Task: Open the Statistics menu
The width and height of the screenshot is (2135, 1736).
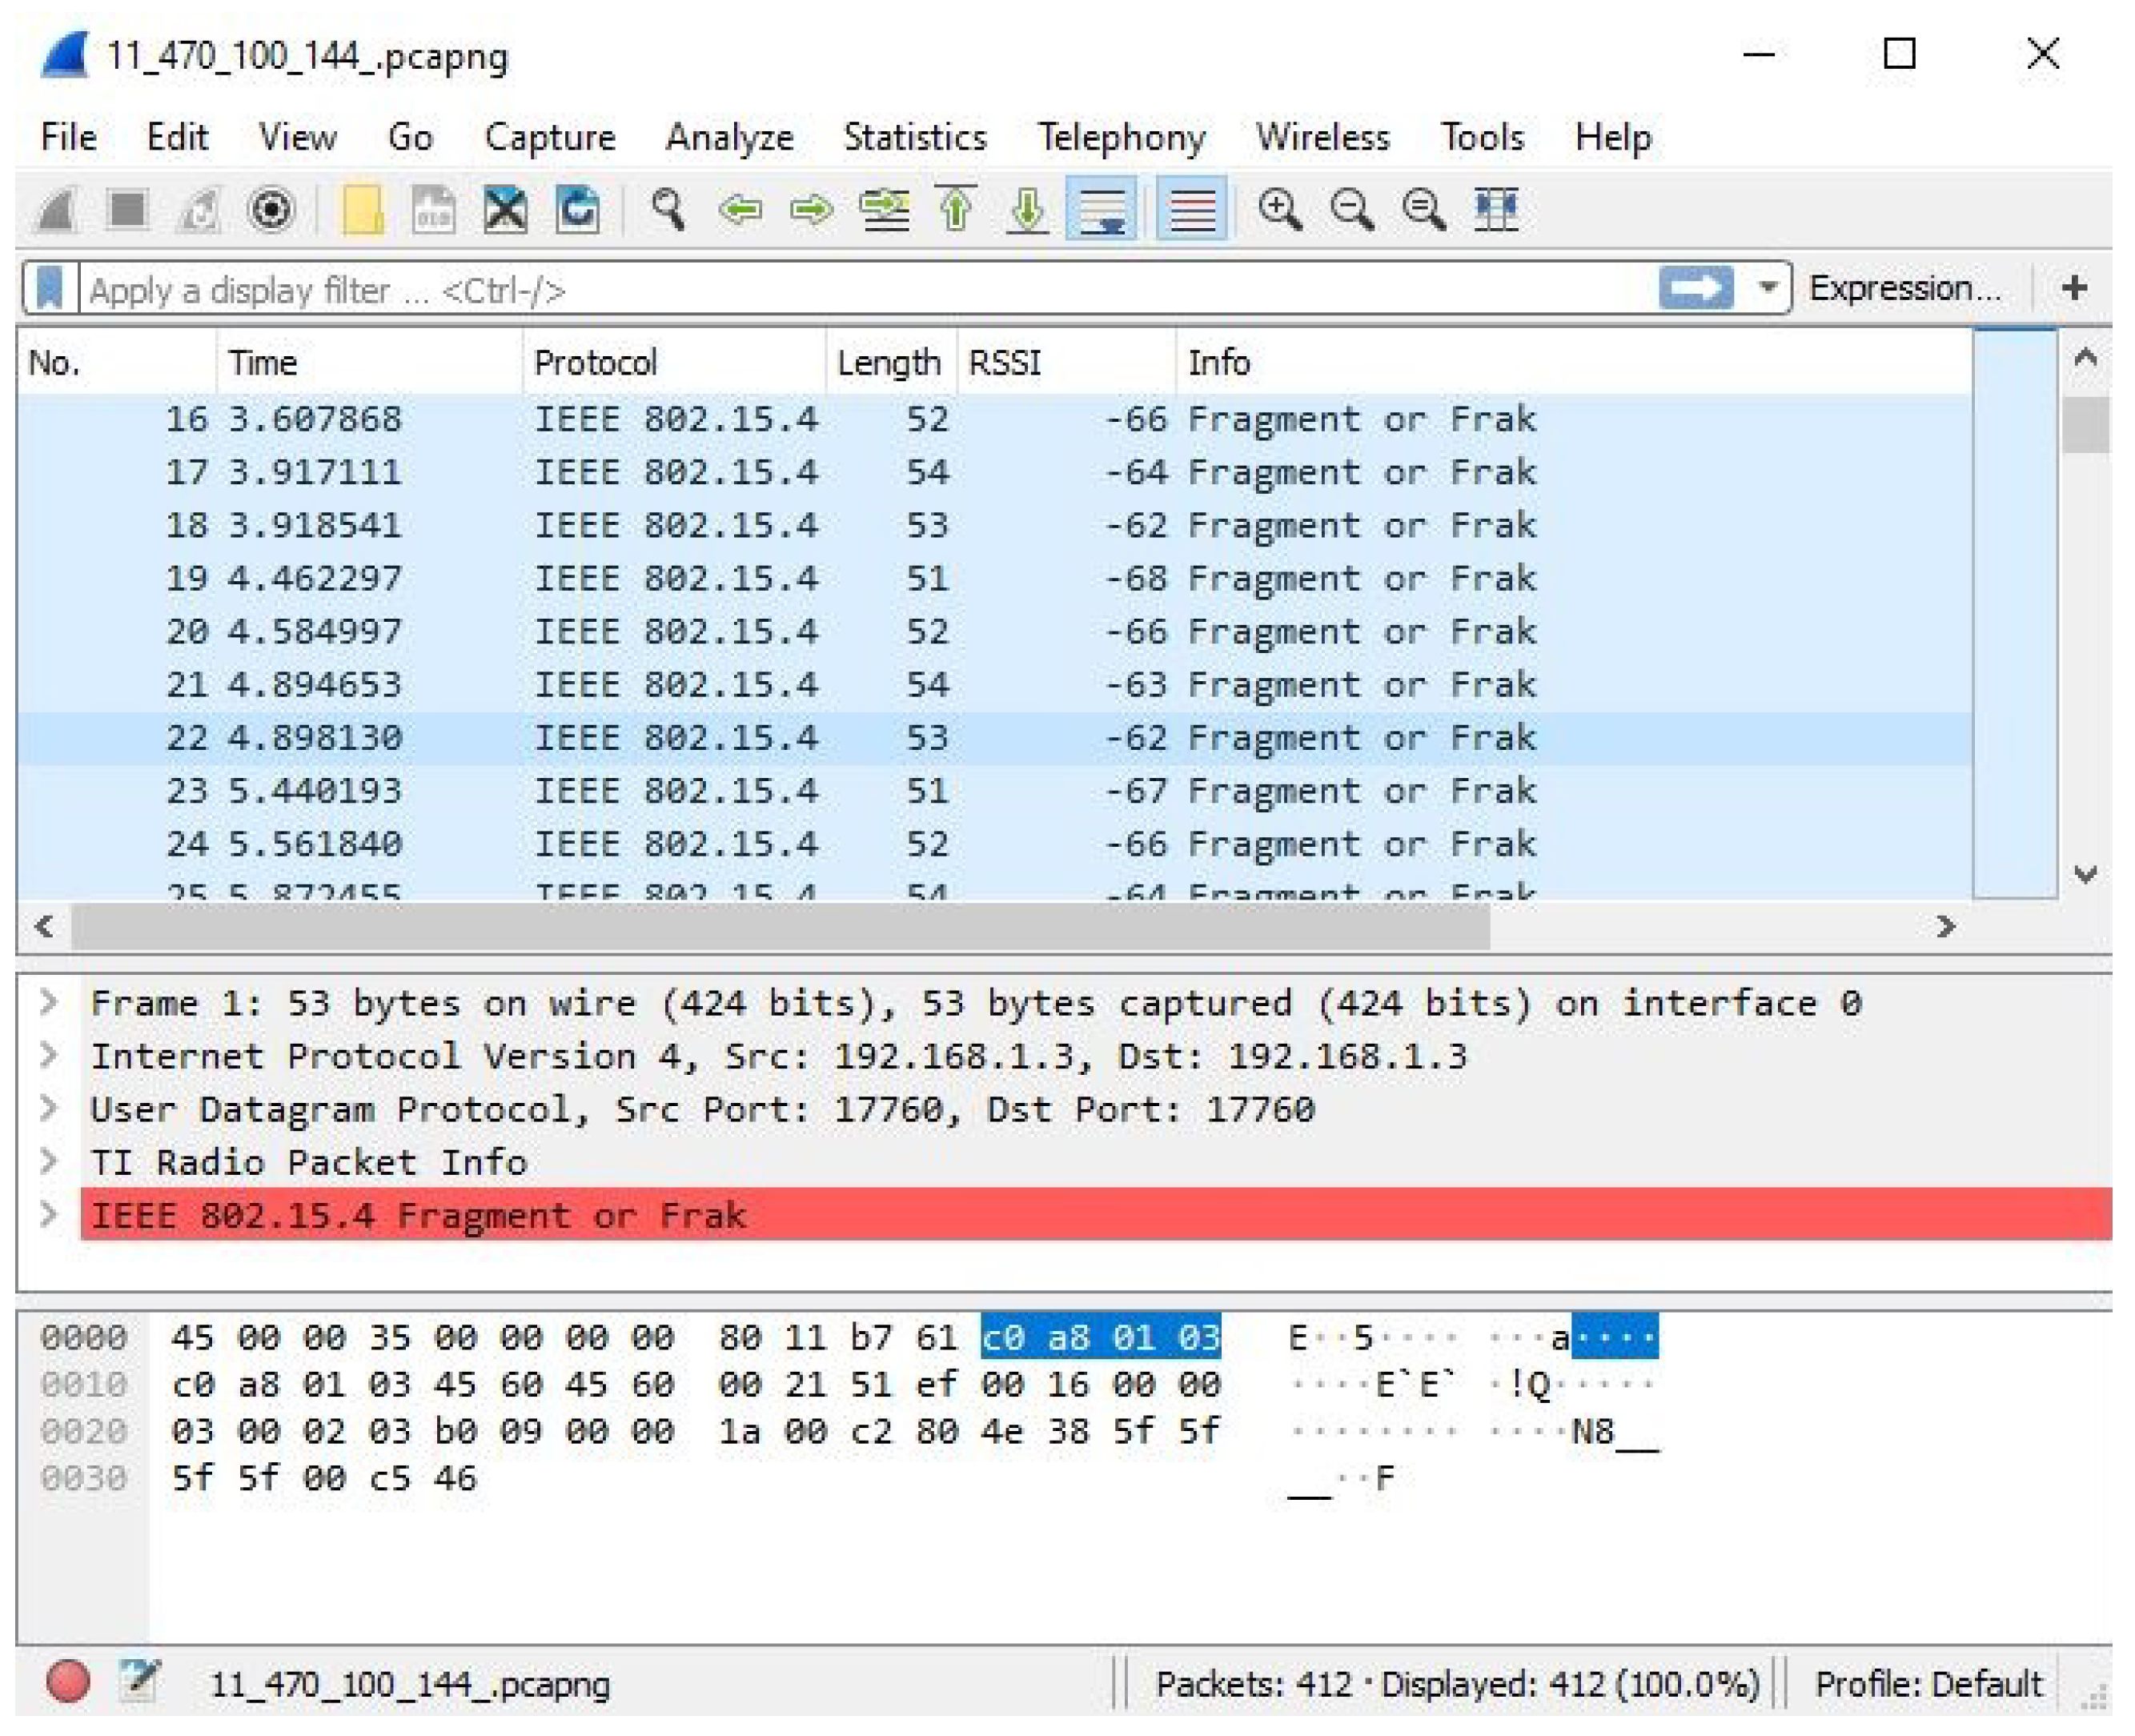Action: tap(914, 137)
